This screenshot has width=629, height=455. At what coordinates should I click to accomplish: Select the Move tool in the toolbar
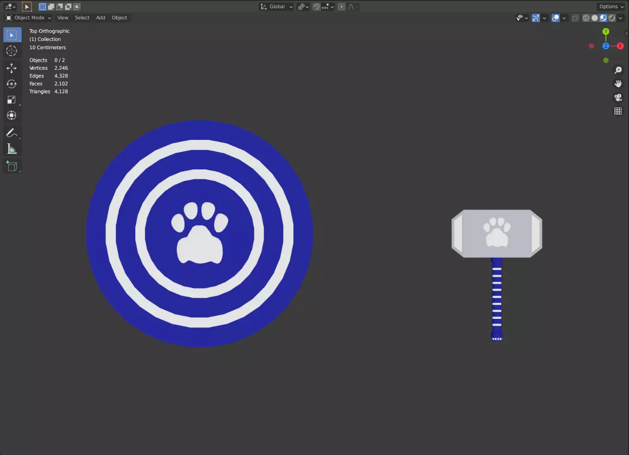[x=12, y=68]
